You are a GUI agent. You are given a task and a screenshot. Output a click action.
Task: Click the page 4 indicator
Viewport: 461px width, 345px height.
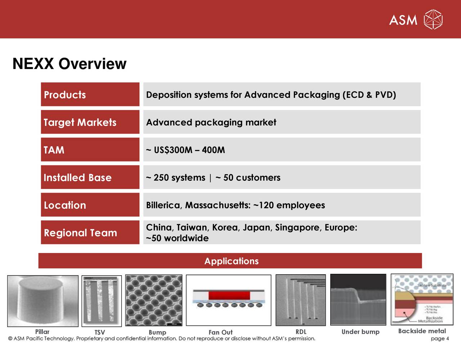pos(440,338)
